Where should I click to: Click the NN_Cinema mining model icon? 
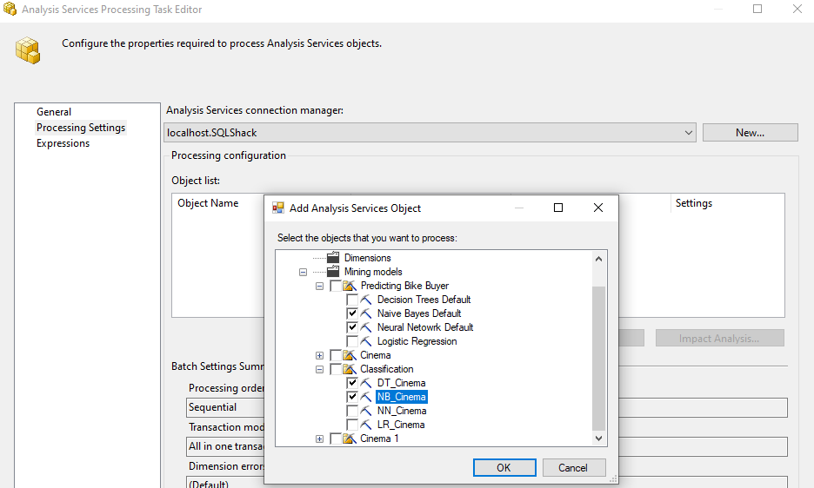(x=366, y=411)
